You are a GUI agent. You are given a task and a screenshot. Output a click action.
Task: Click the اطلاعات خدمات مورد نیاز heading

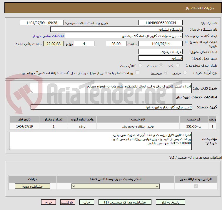[x=196, y=97]
